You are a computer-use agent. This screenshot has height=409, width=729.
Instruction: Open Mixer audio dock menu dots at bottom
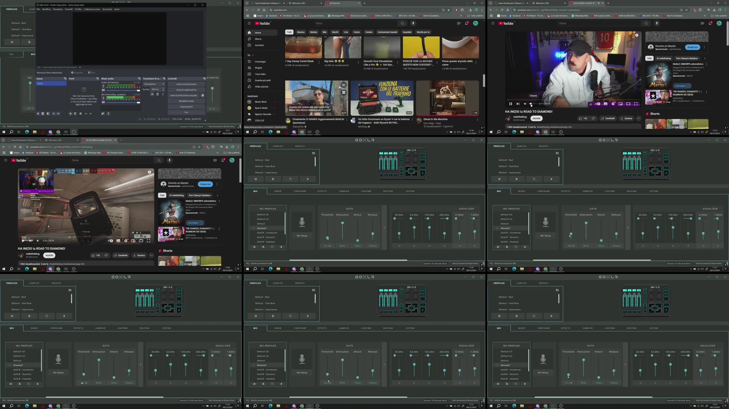[108, 113]
